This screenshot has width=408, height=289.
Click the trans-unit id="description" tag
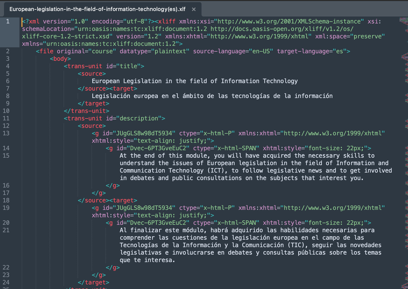pyautogui.click(x=114, y=118)
